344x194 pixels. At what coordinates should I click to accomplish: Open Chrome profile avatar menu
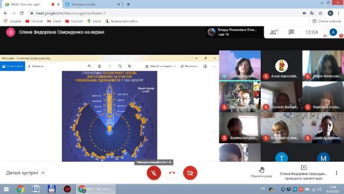pos(330,13)
